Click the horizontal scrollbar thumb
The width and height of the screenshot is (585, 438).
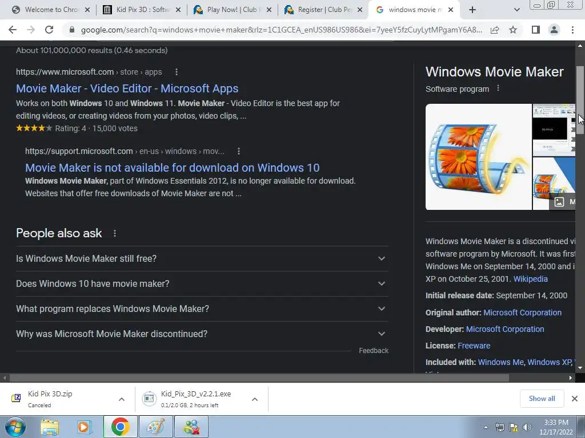click(x=259, y=378)
